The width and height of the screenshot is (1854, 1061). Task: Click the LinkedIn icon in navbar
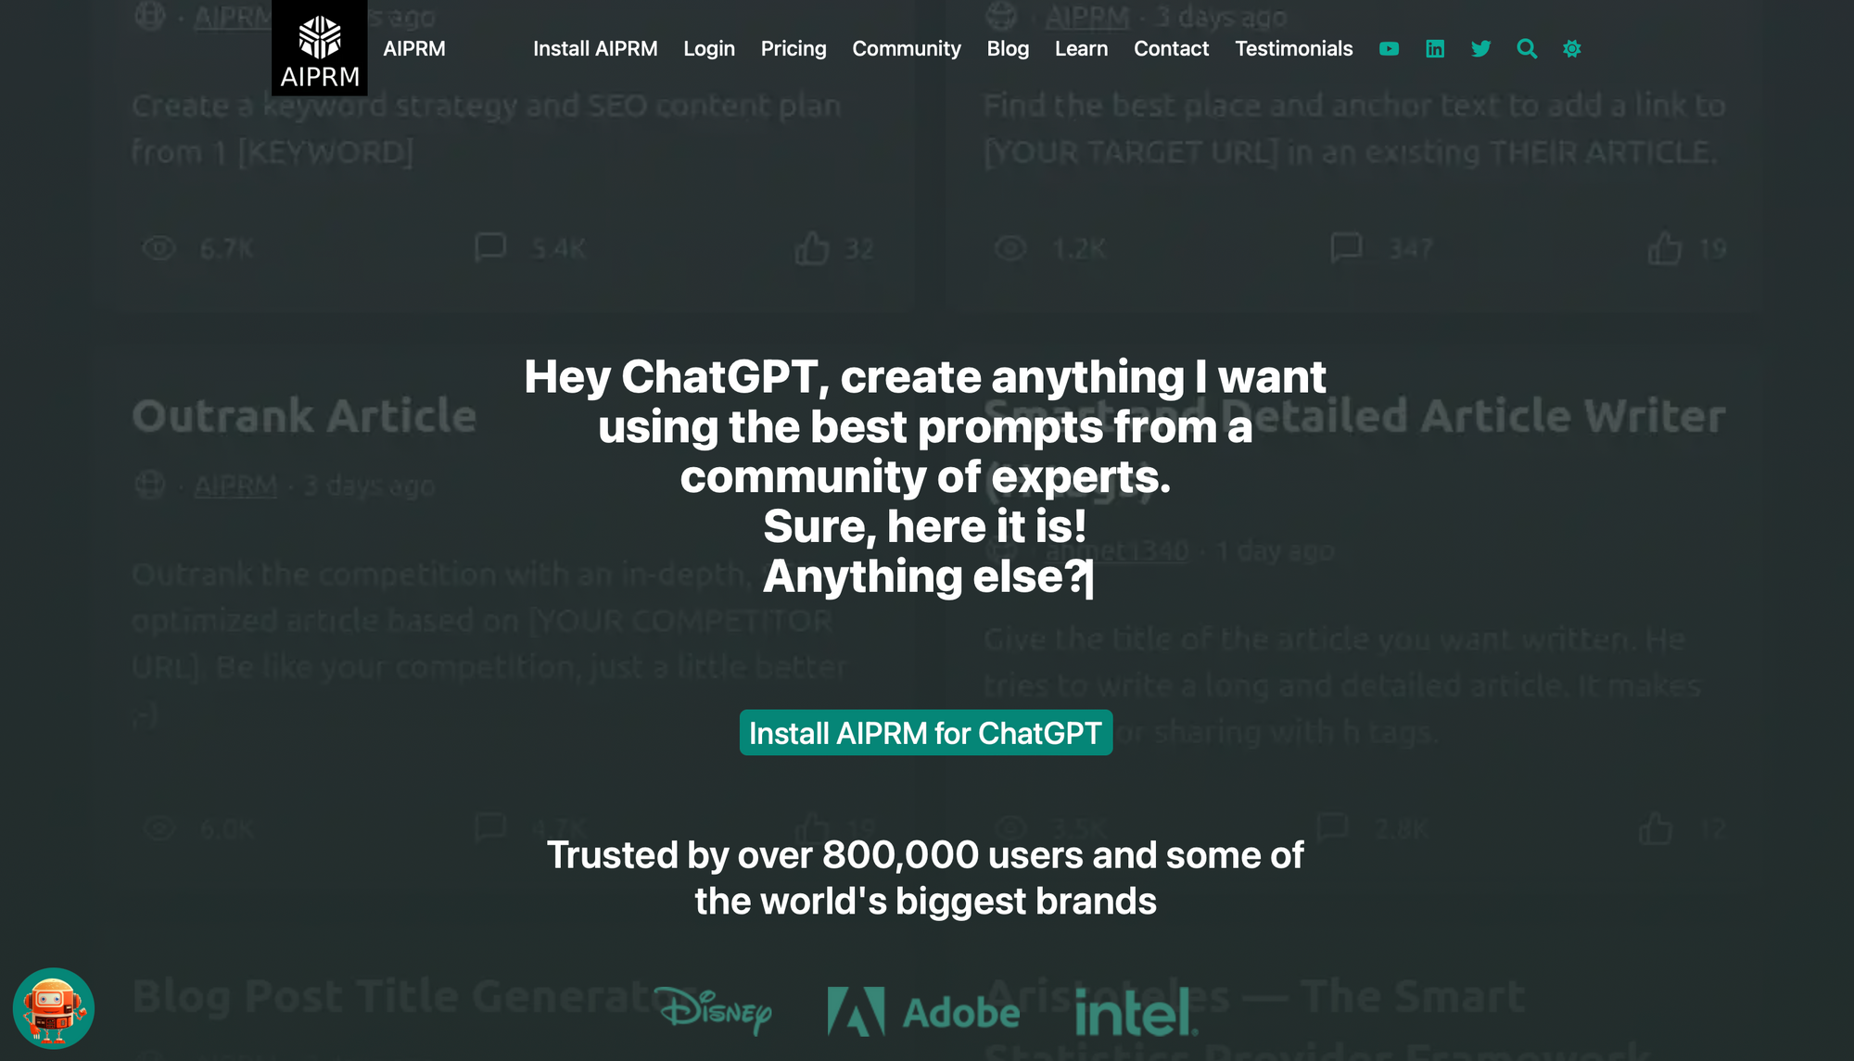[1435, 48]
